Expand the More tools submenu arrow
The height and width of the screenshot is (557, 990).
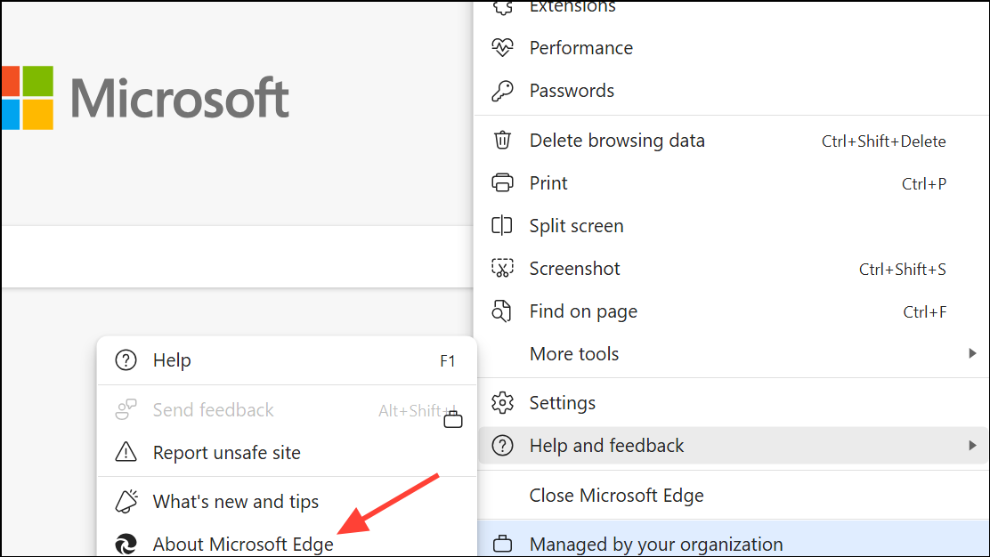tap(972, 354)
